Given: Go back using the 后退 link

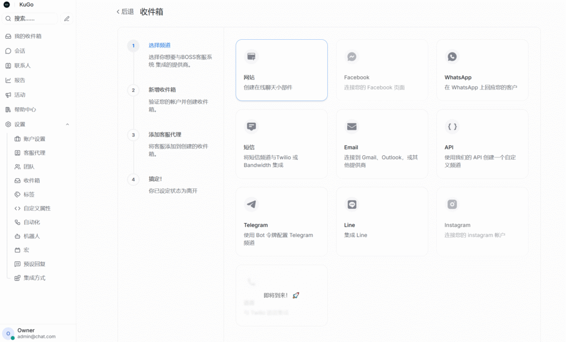Looking at the screenshot, I should [x=125, y=12].
